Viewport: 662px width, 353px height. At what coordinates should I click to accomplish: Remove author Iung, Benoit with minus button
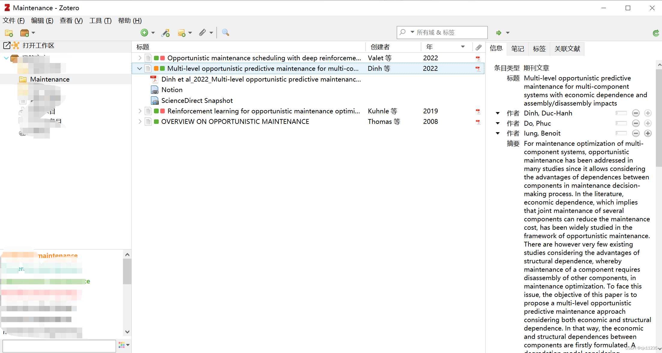636,133
